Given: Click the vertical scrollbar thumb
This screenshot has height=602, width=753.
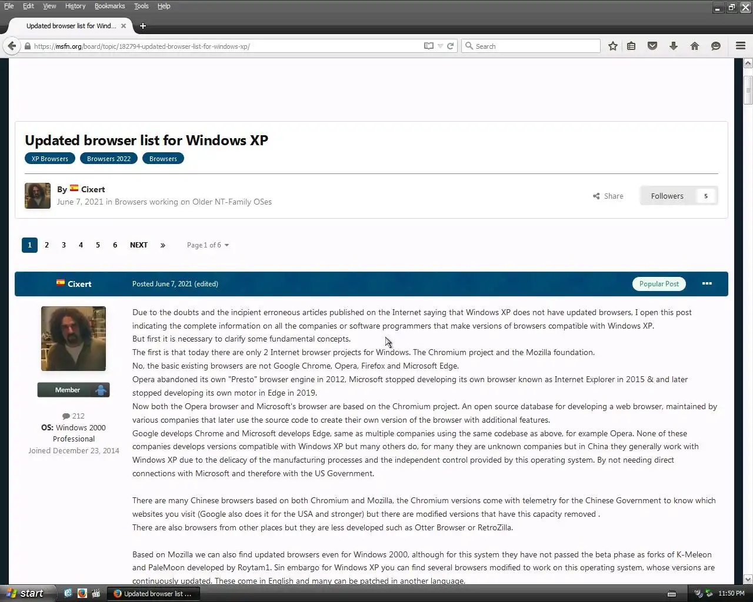Looking at the screenshot, I should (x=748, y=91).
